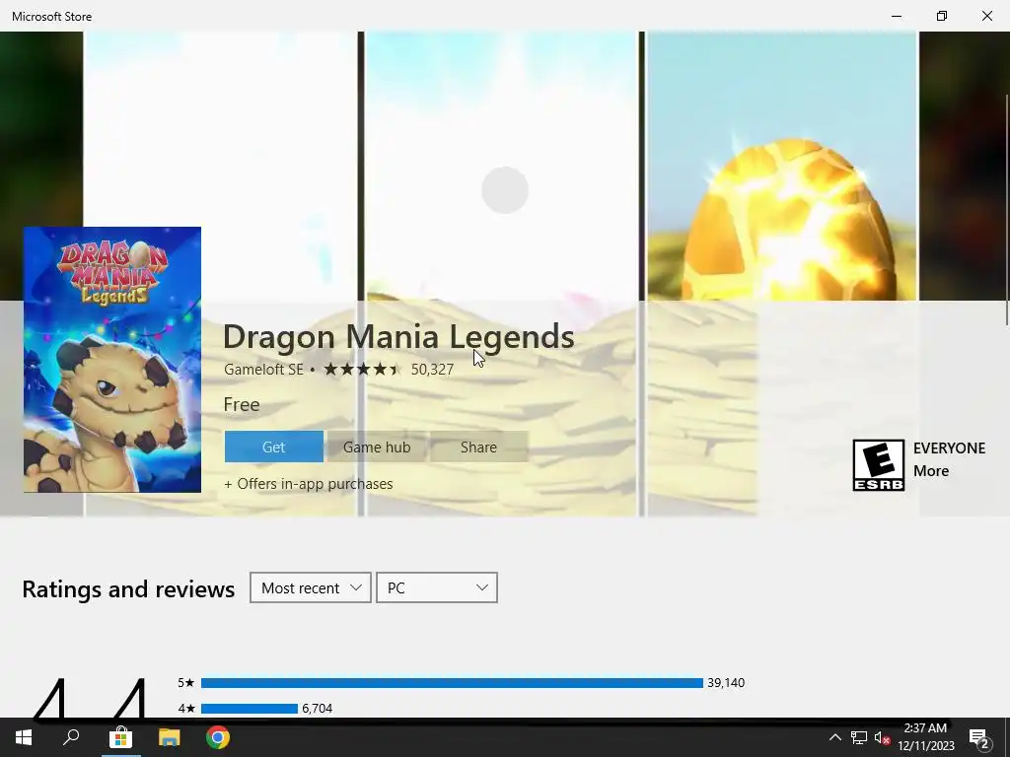Click the ESRB Everyone rating icon
1010x757 pixels.
tap(879, 465)
